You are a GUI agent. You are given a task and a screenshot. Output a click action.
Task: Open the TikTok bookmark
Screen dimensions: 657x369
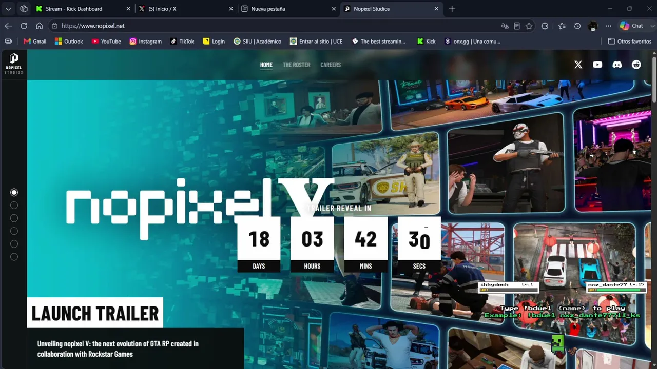(182, 42)
